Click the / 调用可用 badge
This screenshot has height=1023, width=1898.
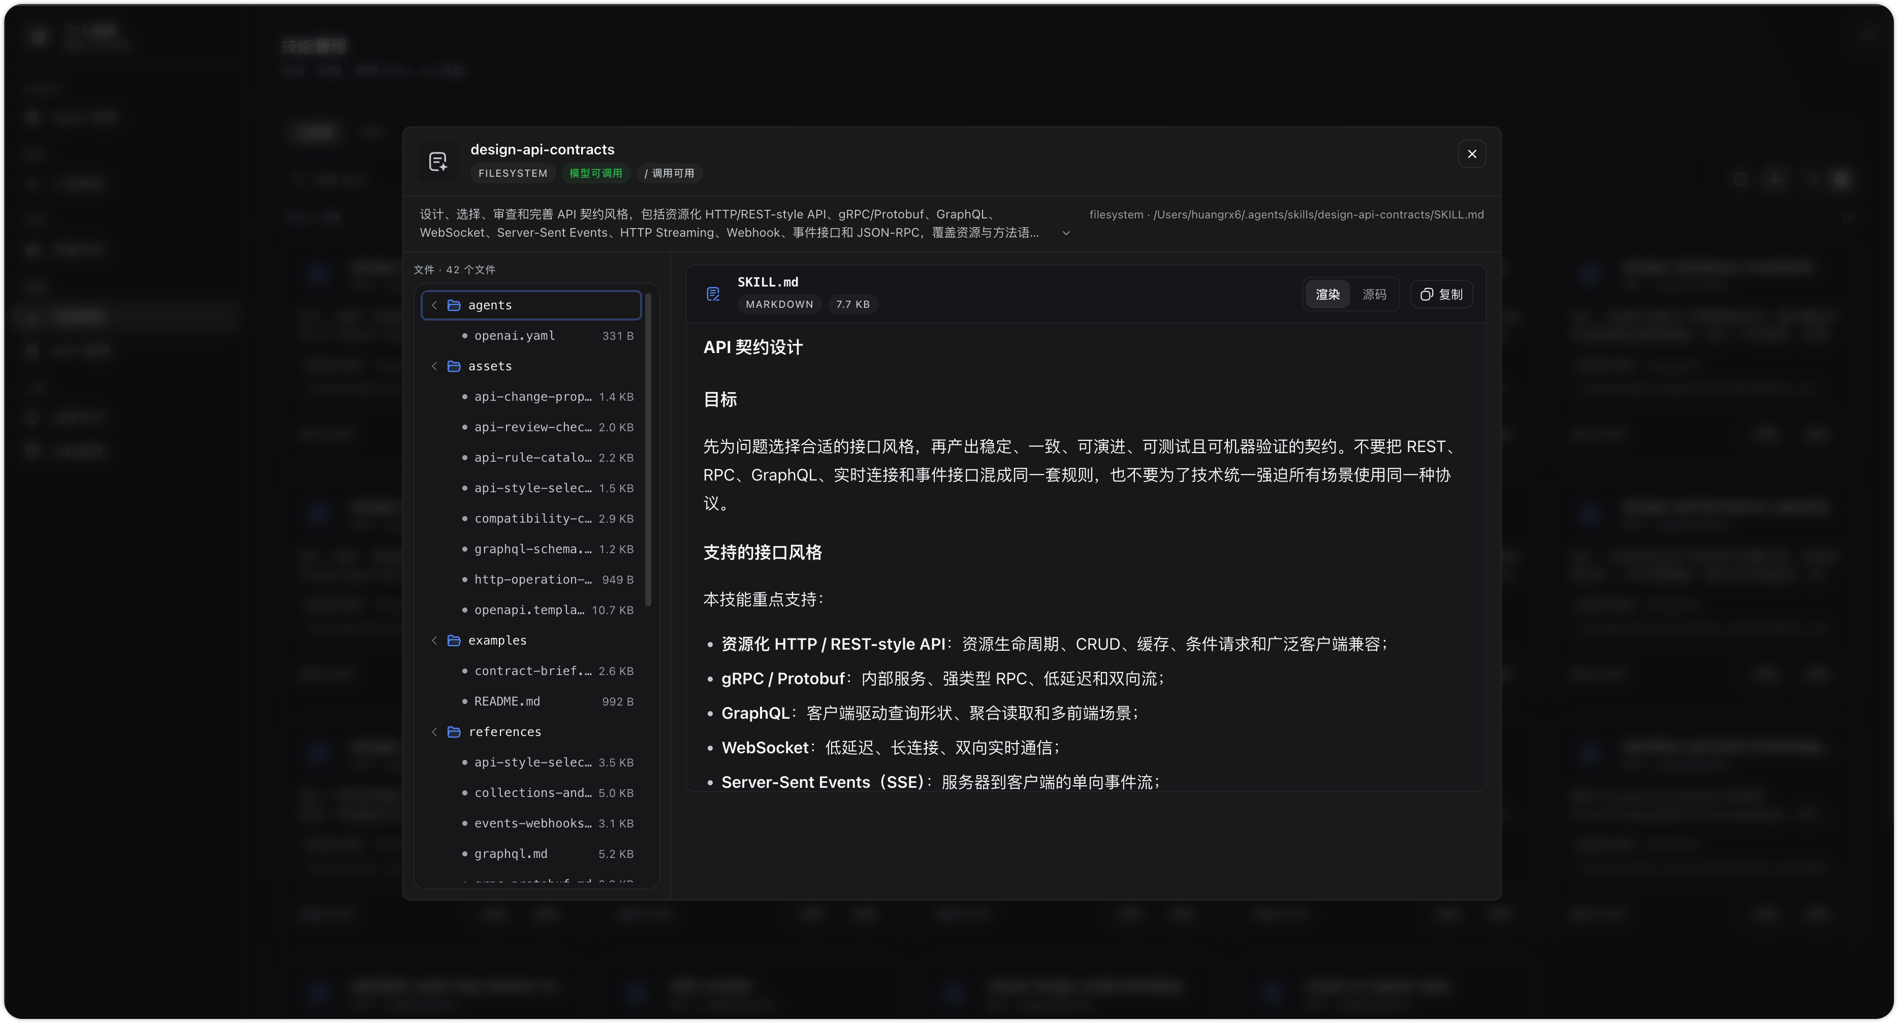tap(669, 173)
